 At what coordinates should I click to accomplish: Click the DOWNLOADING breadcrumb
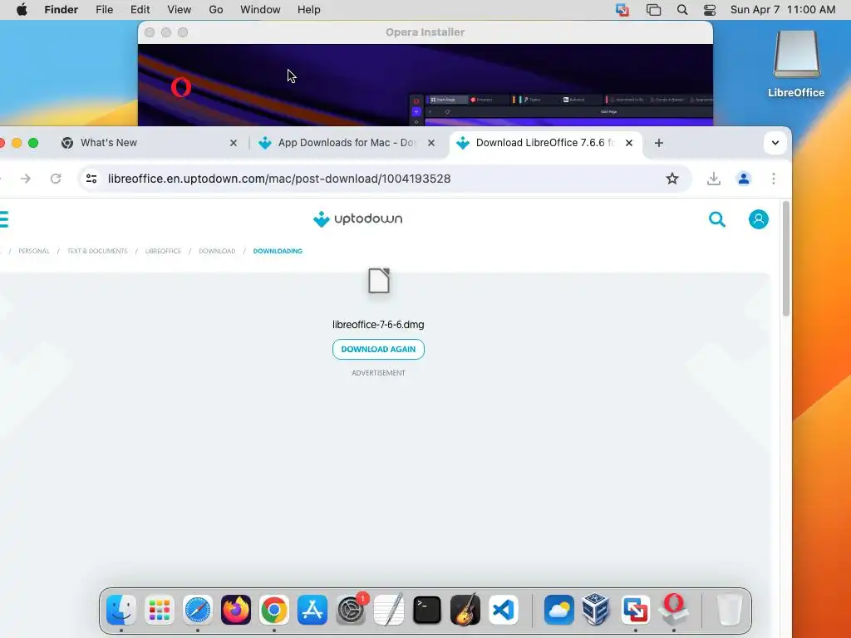tap(278, 251)
